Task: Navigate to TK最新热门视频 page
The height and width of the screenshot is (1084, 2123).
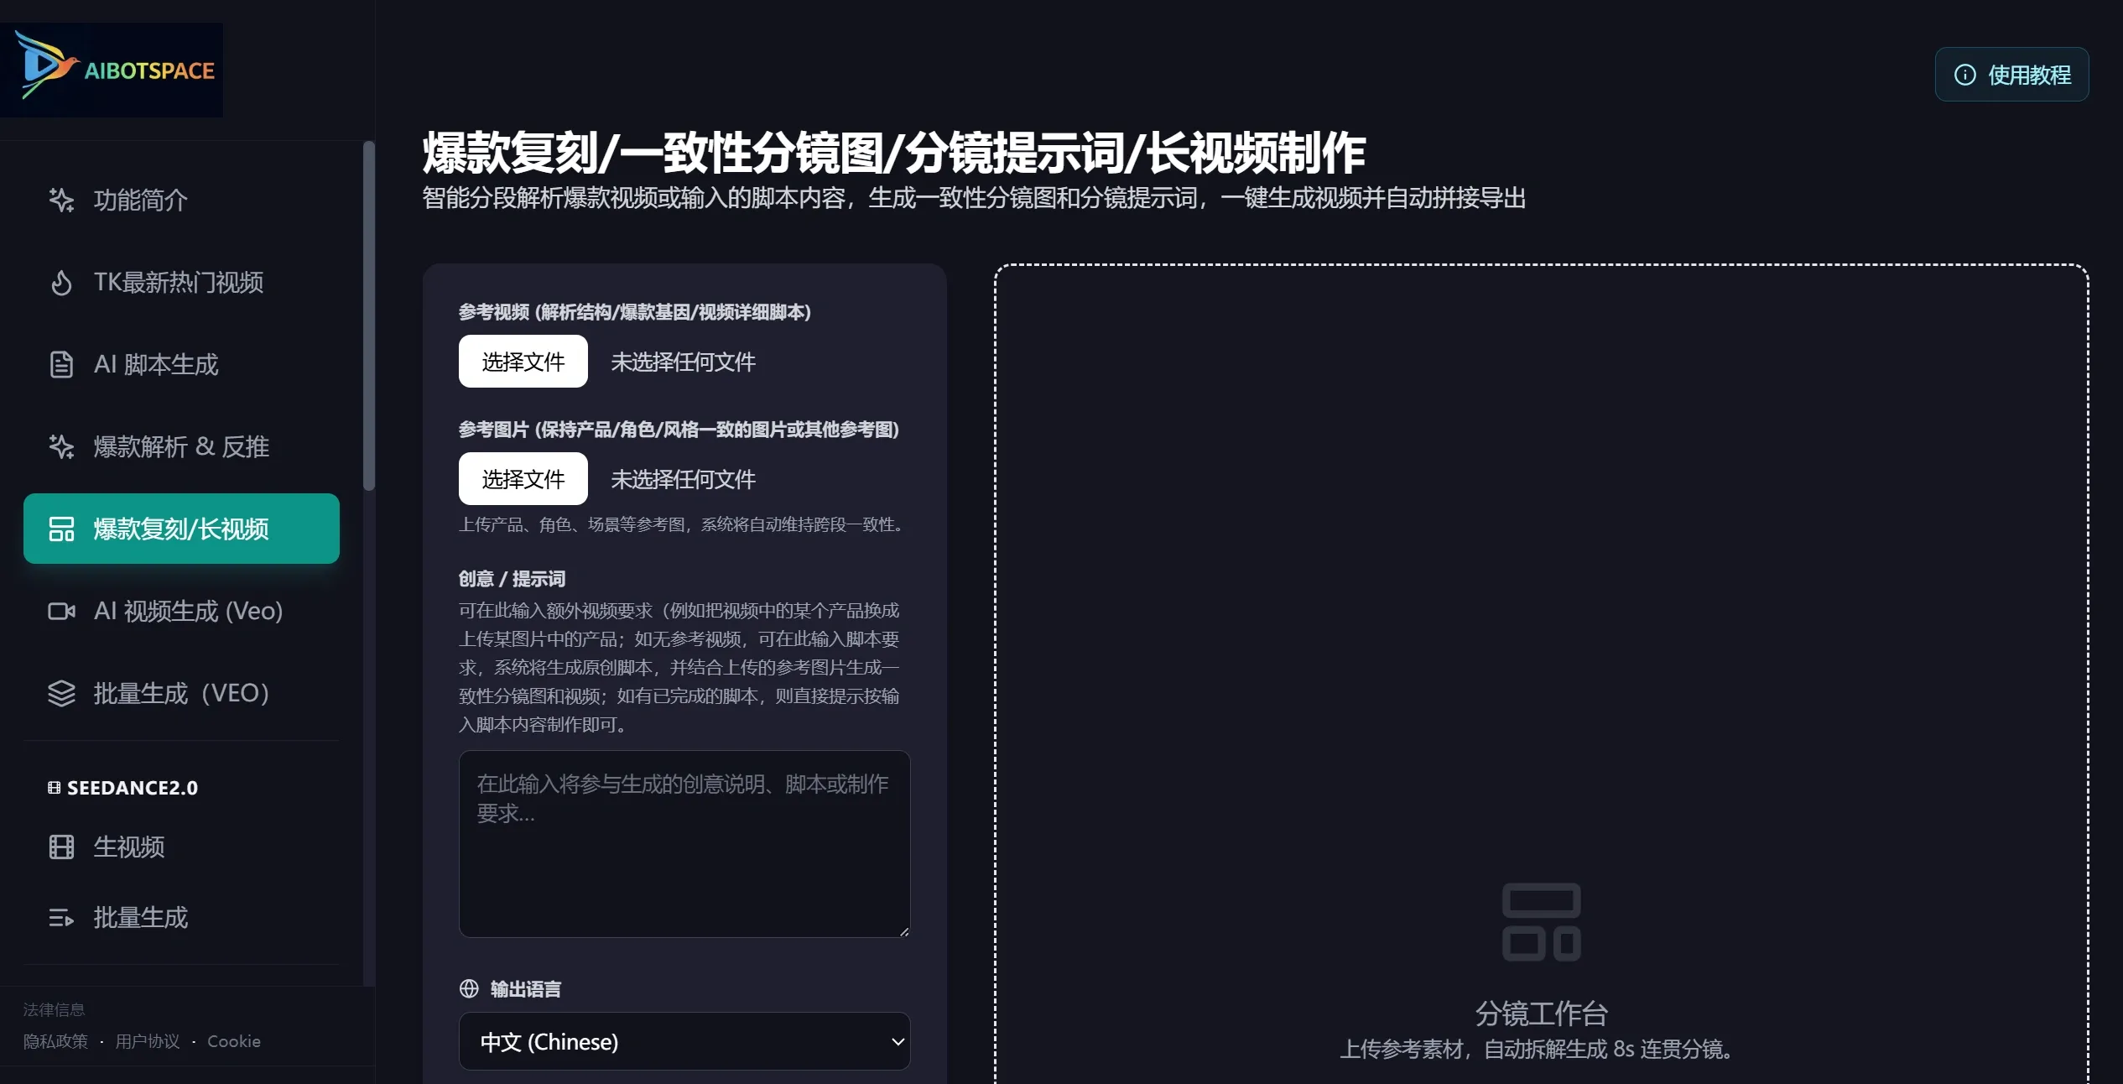Action: [x=178, y=282]
